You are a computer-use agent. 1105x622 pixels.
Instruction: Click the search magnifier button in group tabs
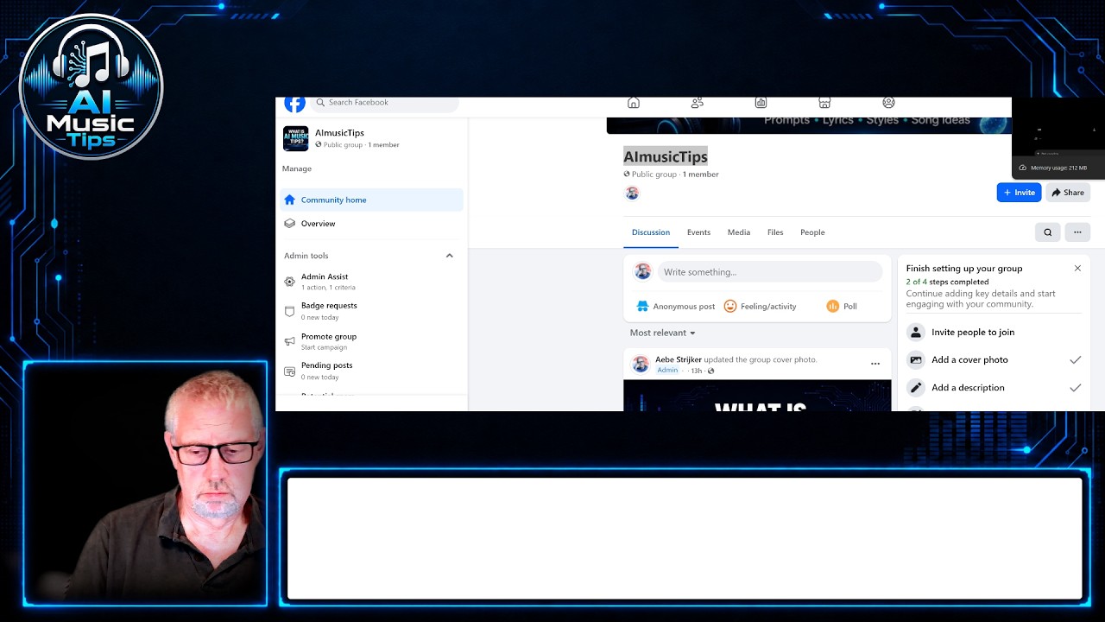(x=1047, y=232)
